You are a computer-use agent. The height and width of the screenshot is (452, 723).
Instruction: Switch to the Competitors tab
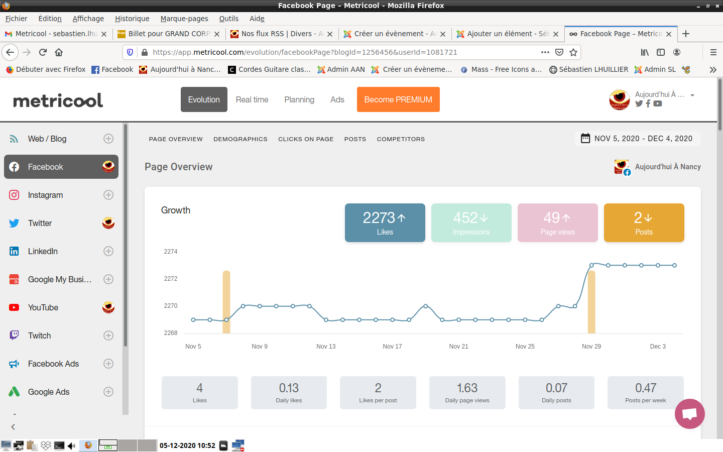401,139
